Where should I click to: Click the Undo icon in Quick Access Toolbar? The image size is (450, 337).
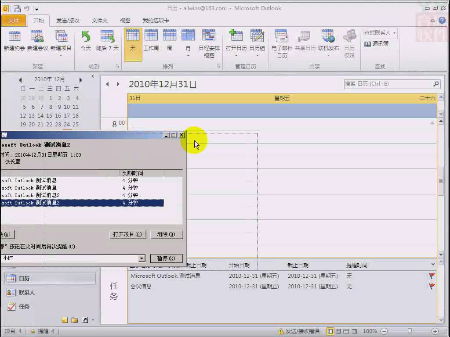[x=27, y=9]
